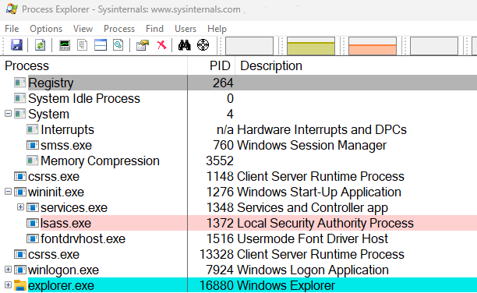Click 'Hardware Interrupts and DPCs' description
This screenshot has height=293, width=477.
[x=322, y=129]
